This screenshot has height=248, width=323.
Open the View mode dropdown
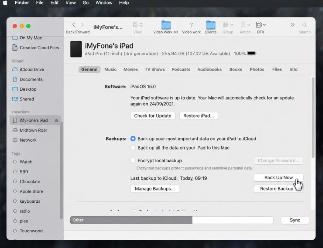point(138,25)
